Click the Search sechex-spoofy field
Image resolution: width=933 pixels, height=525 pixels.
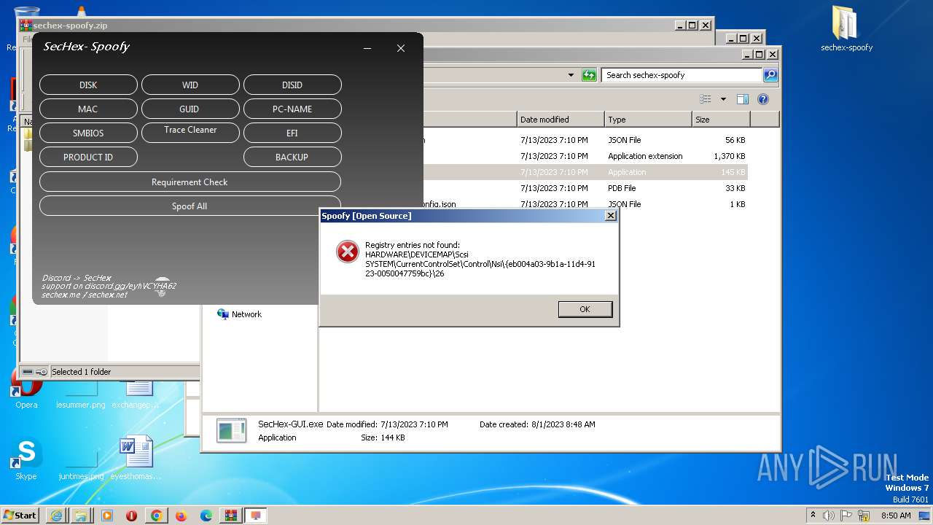(x=682, y=75)
